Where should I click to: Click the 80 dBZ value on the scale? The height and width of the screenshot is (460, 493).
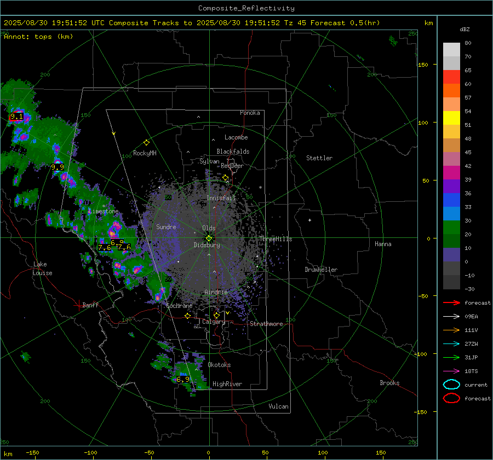pyautogui.click(x=468, y=43)
